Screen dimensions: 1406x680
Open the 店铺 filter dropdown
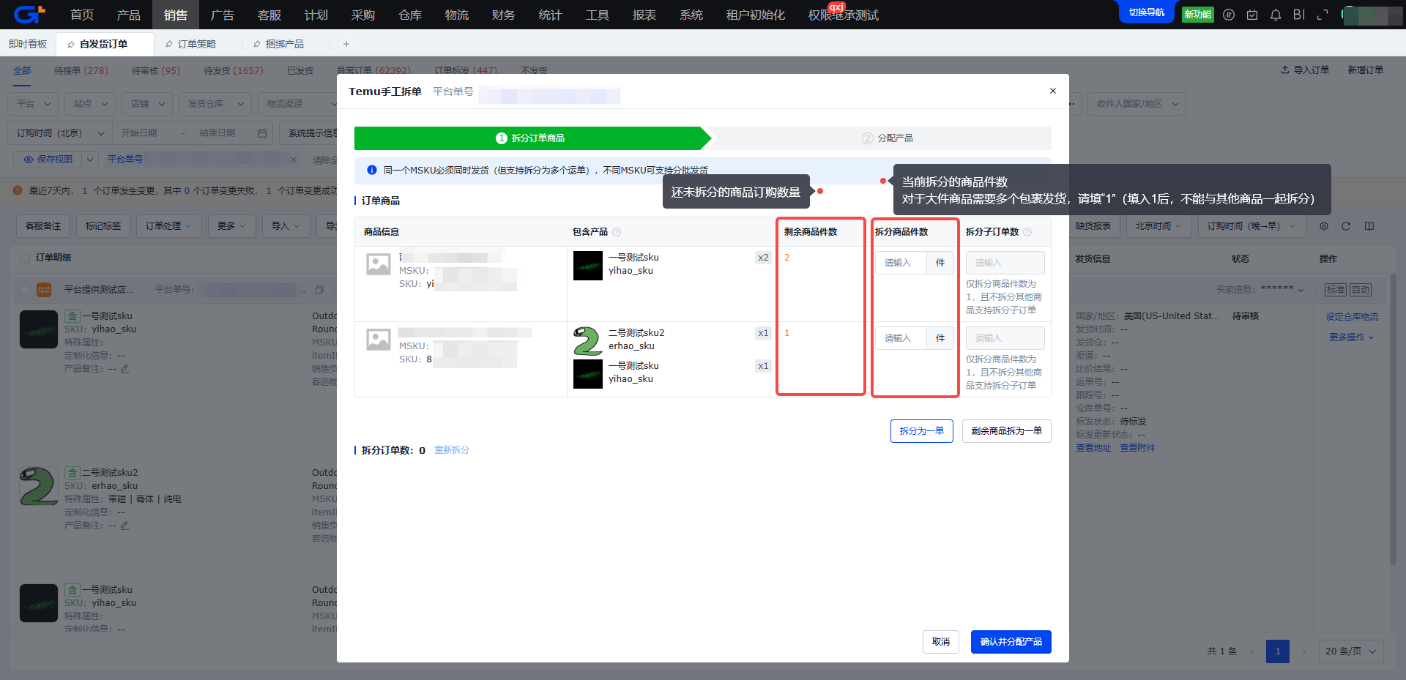point(147,104)
